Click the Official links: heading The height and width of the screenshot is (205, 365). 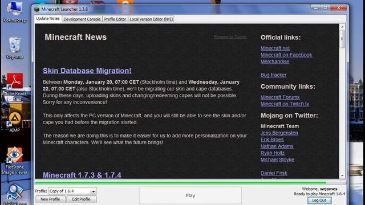[281, 38]
